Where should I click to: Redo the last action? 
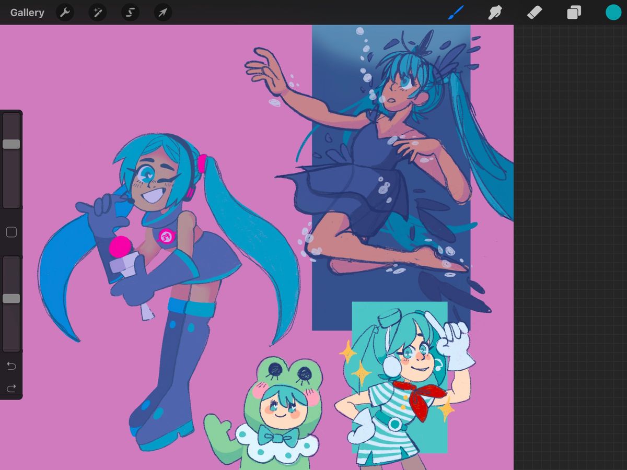[x=11, y=389]
